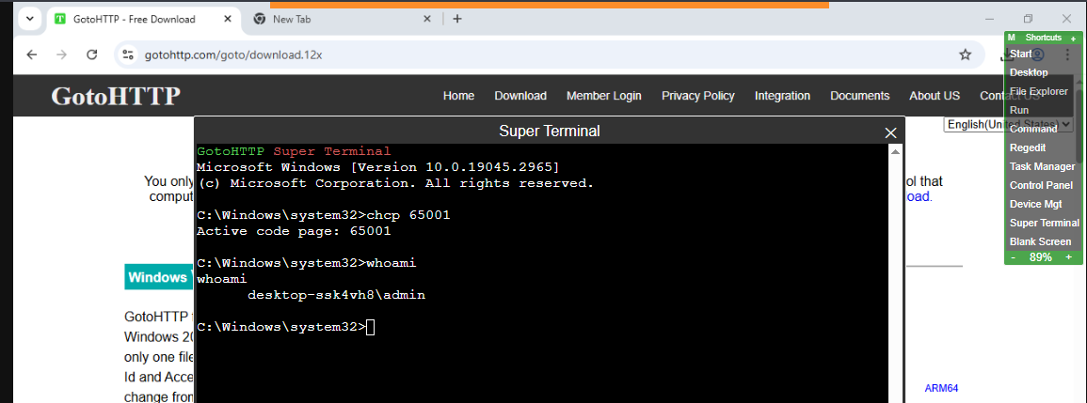The image size is (1087, 403).
Task: Minimize the Chrome browser window
Action: (991, 19)
